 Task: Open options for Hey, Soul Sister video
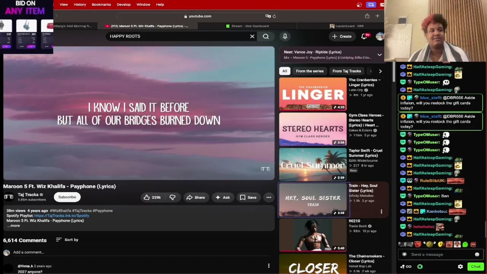(381, 212)
